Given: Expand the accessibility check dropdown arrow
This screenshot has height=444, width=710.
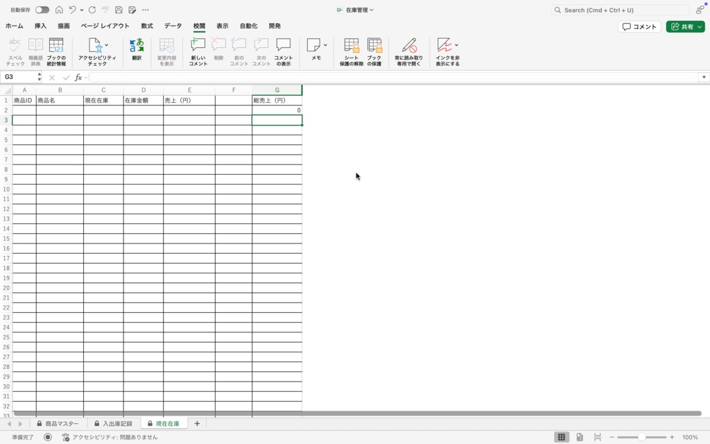Looking at the screenshot, I should 106,45.
